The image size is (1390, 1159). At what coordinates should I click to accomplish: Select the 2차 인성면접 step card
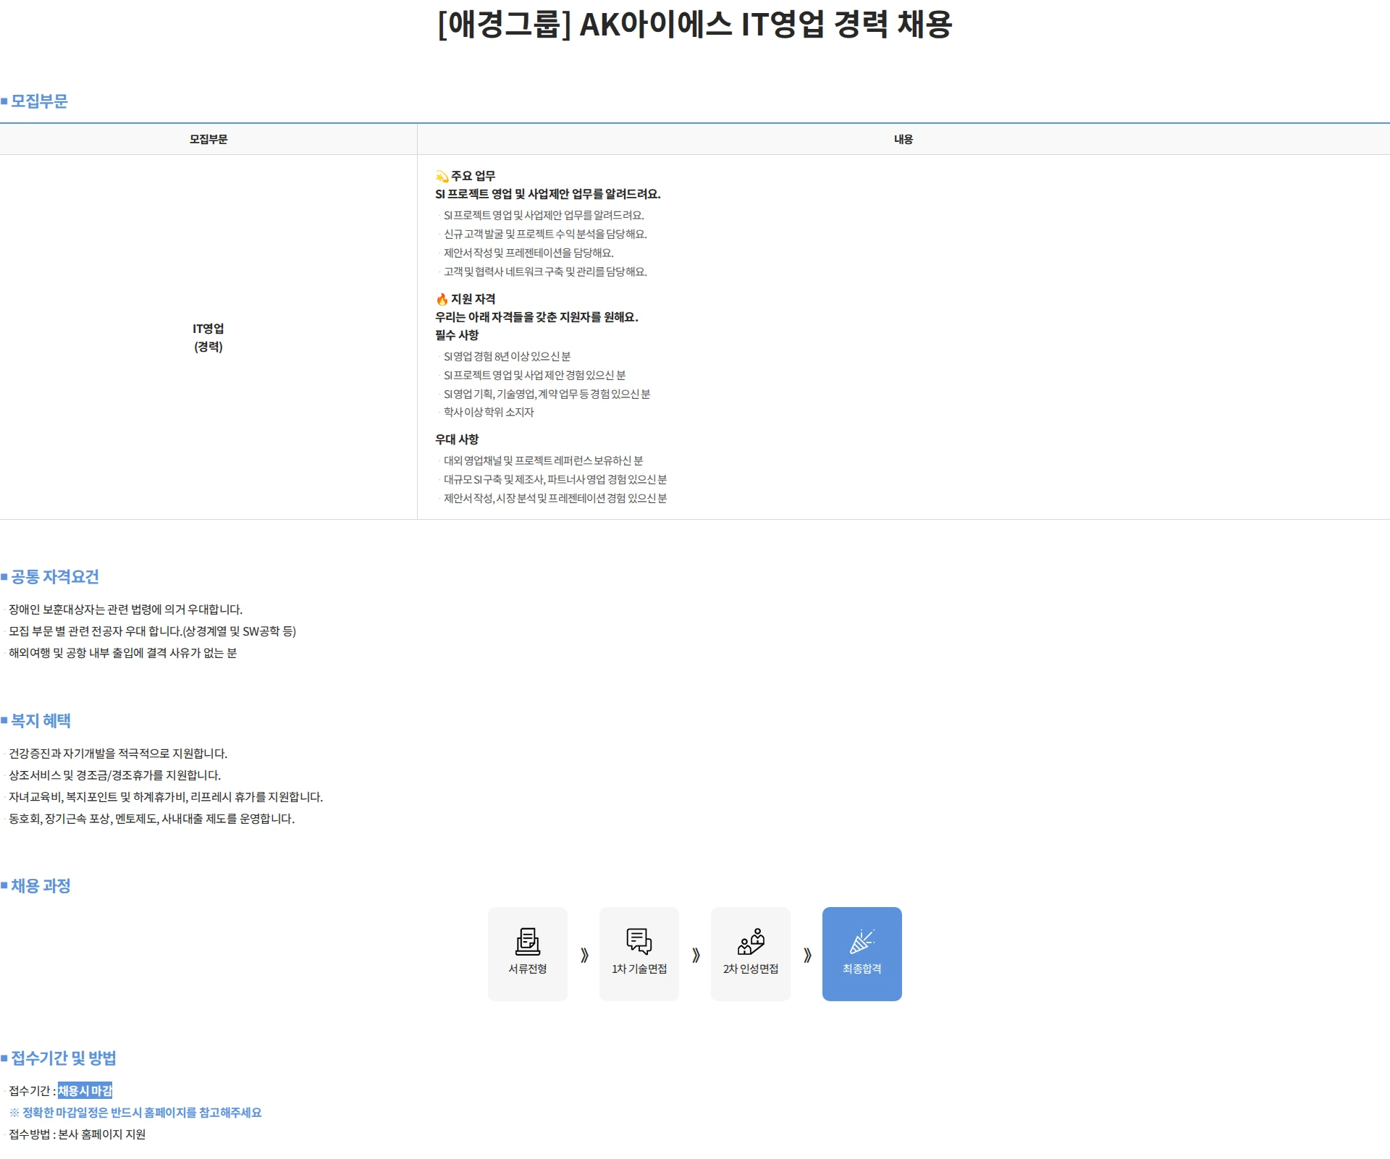click(x=751, y=954)
